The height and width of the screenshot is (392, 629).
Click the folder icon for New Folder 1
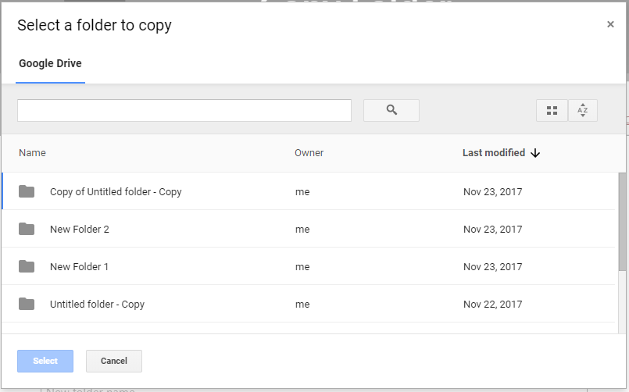pos(27,266)
